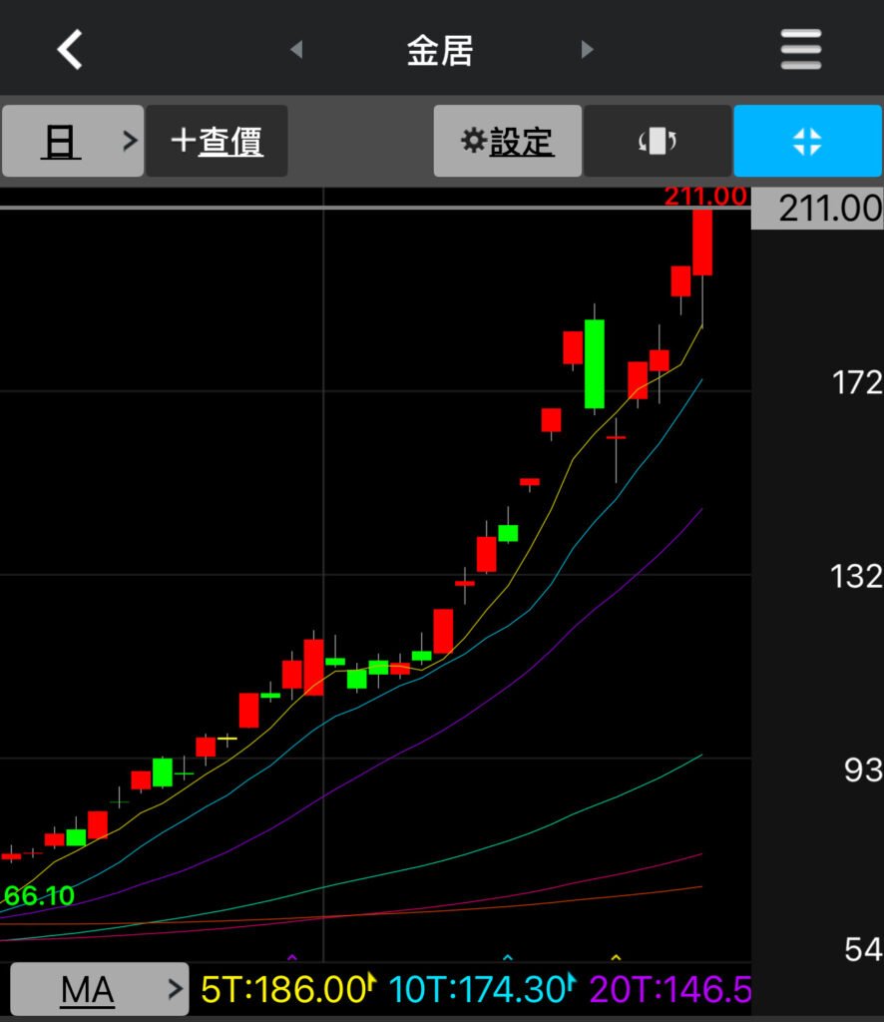Viewport: 884px width, 1022px height.
Task: Select the 20T purple moving average label
Action: tap(668, 990)
